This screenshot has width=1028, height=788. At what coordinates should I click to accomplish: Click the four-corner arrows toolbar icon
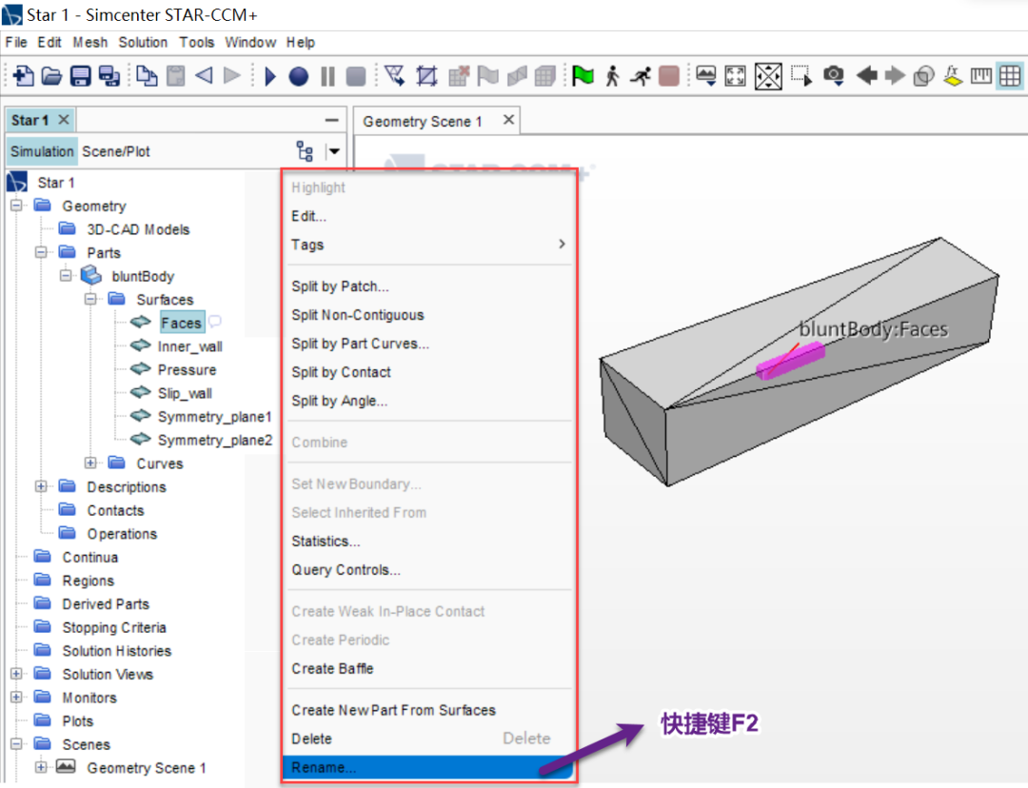click(735, 76)
